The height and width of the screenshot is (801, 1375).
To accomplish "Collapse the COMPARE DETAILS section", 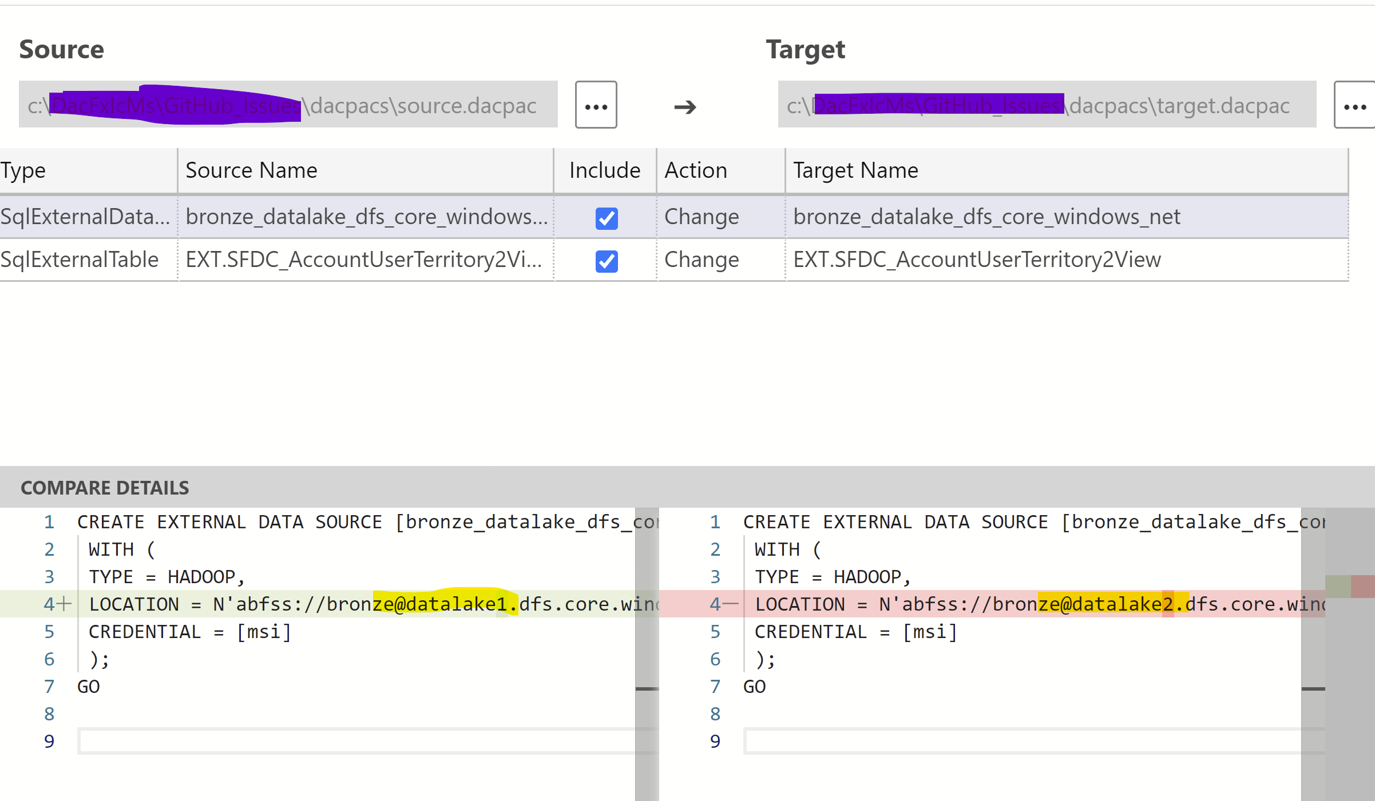I will [x=105, y=487].
